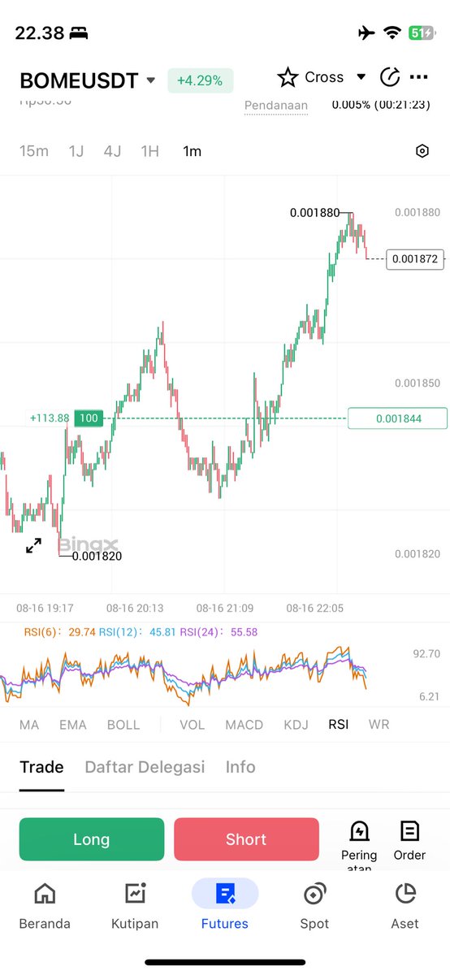Show the VOL indicator
Viewport: 450px width, 975px height.
[x=192, y=725]
